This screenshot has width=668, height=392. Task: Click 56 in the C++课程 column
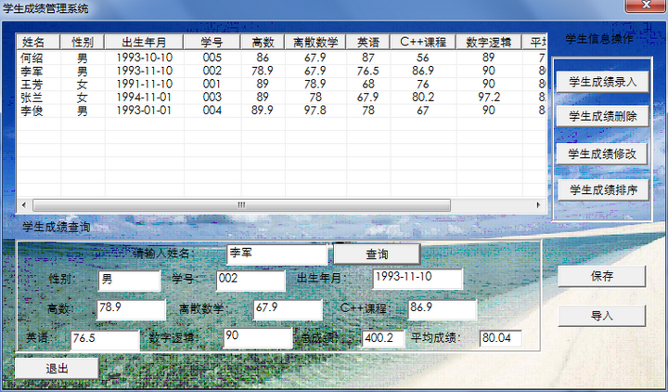click(x=423, y=58)
